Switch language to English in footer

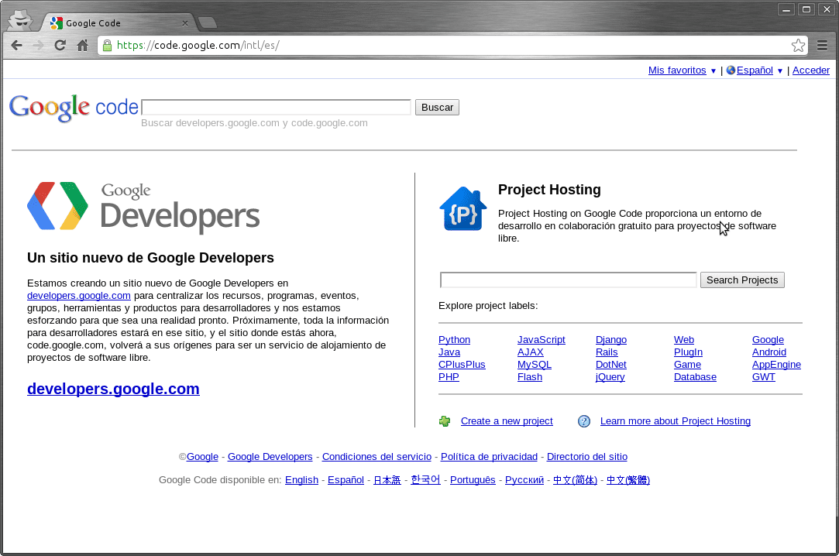pos(301,479)
